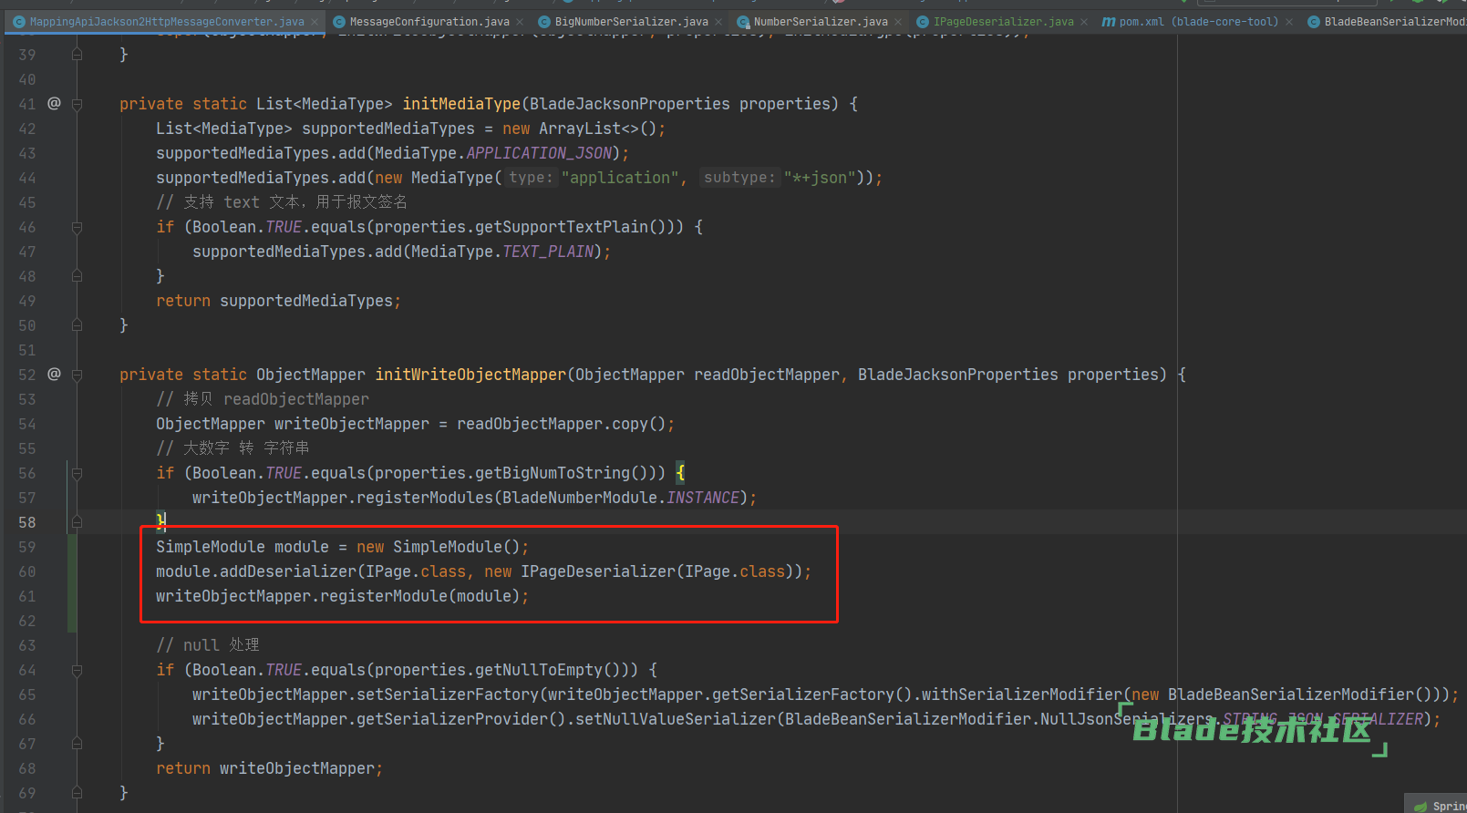Click the fold end marker on line 58

tap(77, 522)
